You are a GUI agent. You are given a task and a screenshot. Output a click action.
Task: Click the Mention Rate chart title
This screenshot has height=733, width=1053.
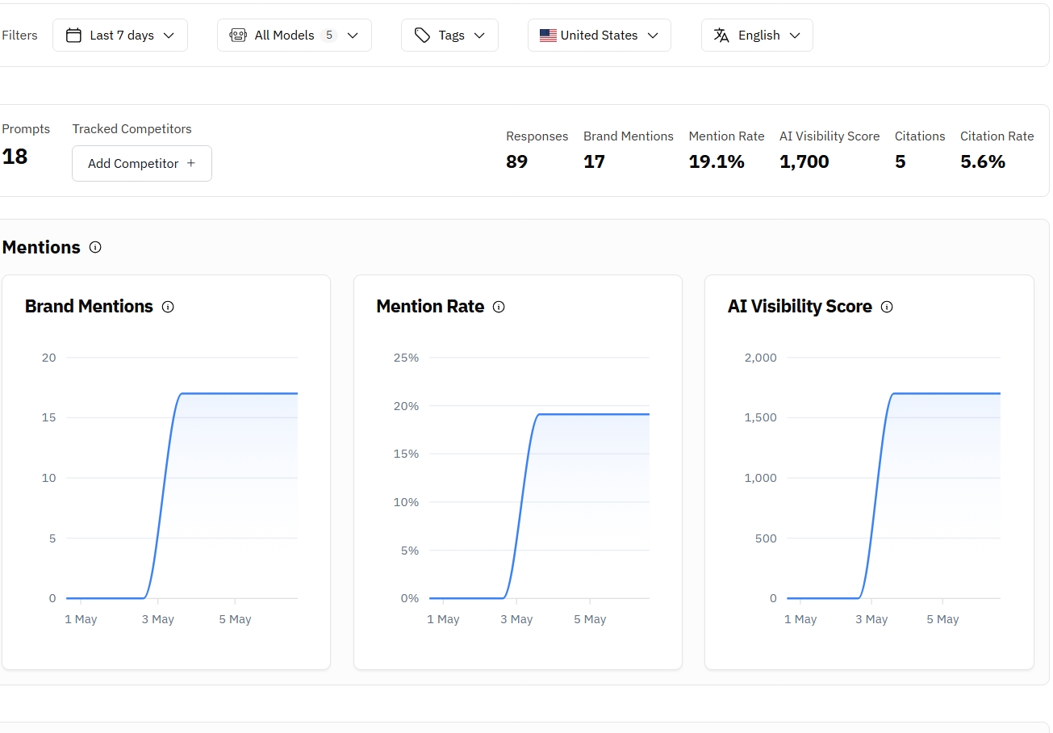[x=430, y=307]
